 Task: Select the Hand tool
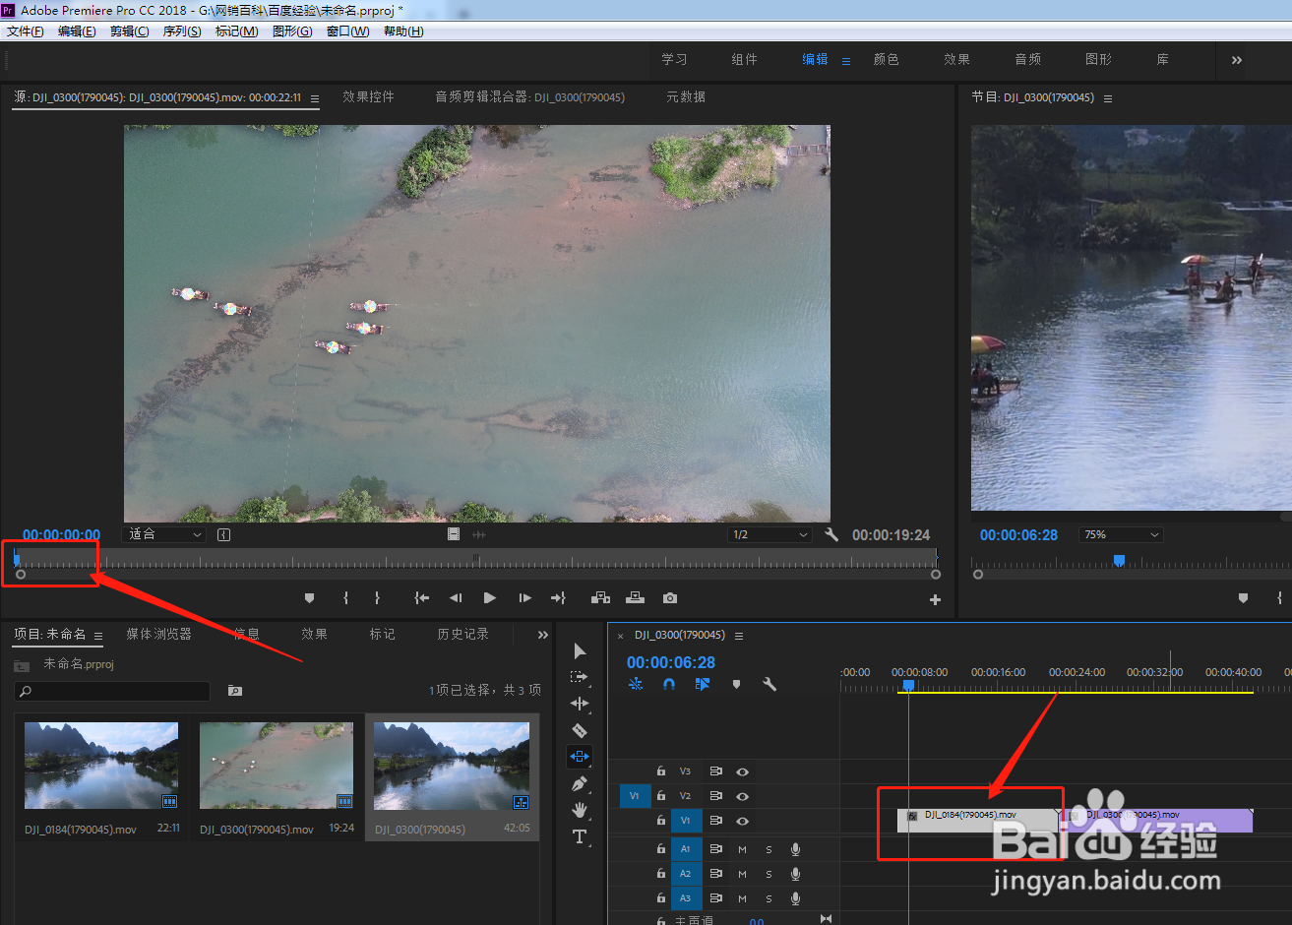pyautogui.click(x=580, y=810)
